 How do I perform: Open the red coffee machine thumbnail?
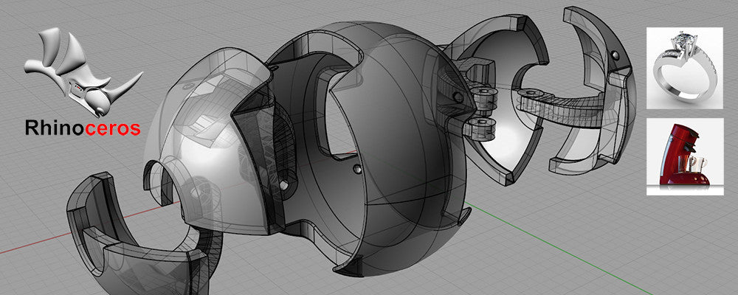point(684,156)
